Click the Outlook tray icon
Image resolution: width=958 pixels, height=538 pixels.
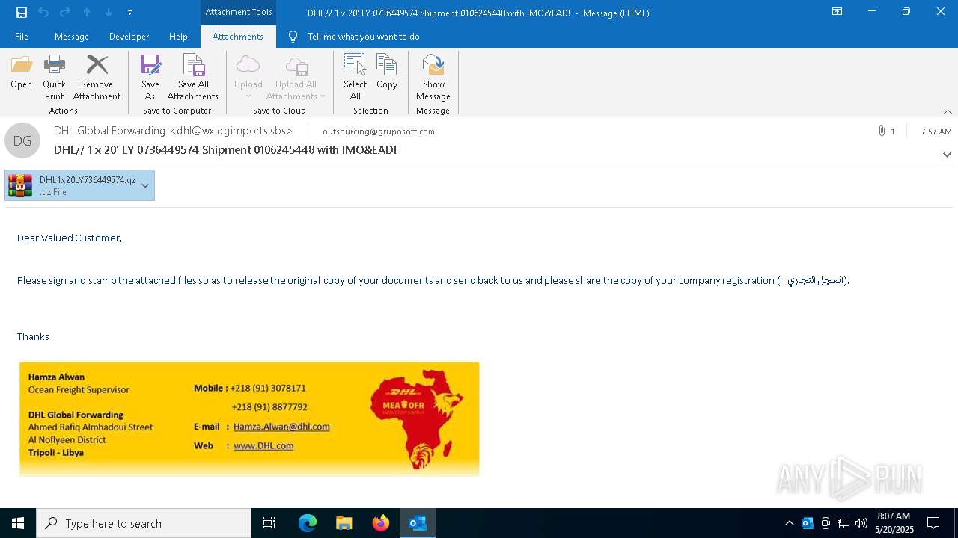808,523
